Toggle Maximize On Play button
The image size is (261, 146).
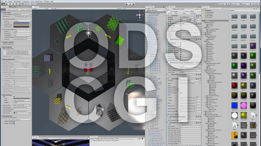coord(74,138)
